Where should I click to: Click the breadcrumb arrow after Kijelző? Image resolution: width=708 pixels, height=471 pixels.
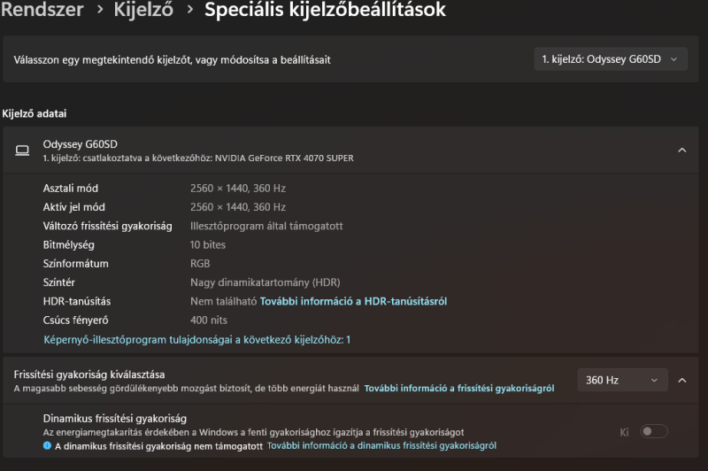190,9
